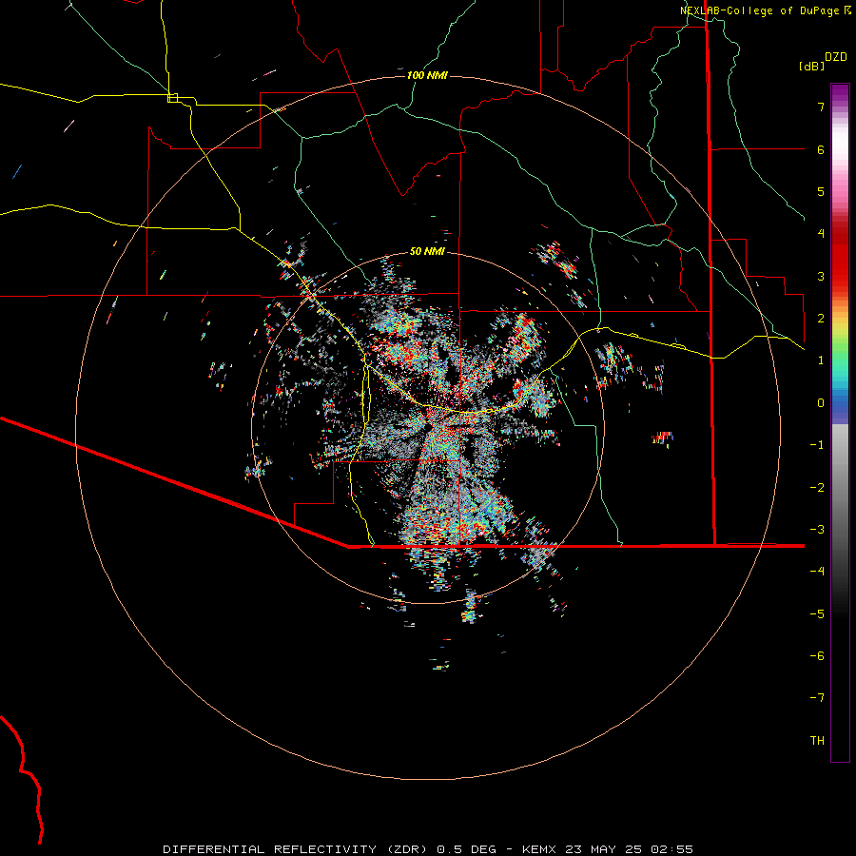Click the 23 MAY 25 date in the caption
Image resolution: width=856 pixels, height=856 pixels.
(605, 849)
